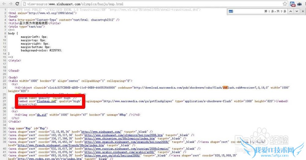Viewport: 306px width, 160px height.
Task: Open the www.gov.cn beijing2008 link
Action: tap(112, 155)
